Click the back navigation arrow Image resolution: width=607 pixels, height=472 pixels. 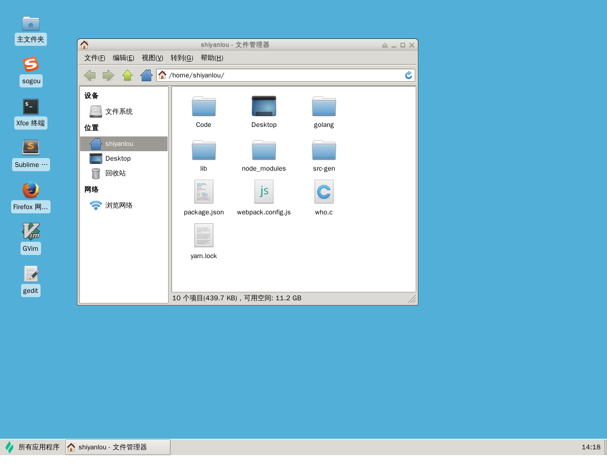click(90, 75)
